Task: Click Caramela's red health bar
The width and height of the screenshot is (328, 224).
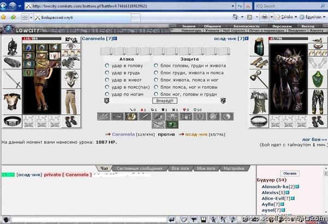Action: (42, 38)
